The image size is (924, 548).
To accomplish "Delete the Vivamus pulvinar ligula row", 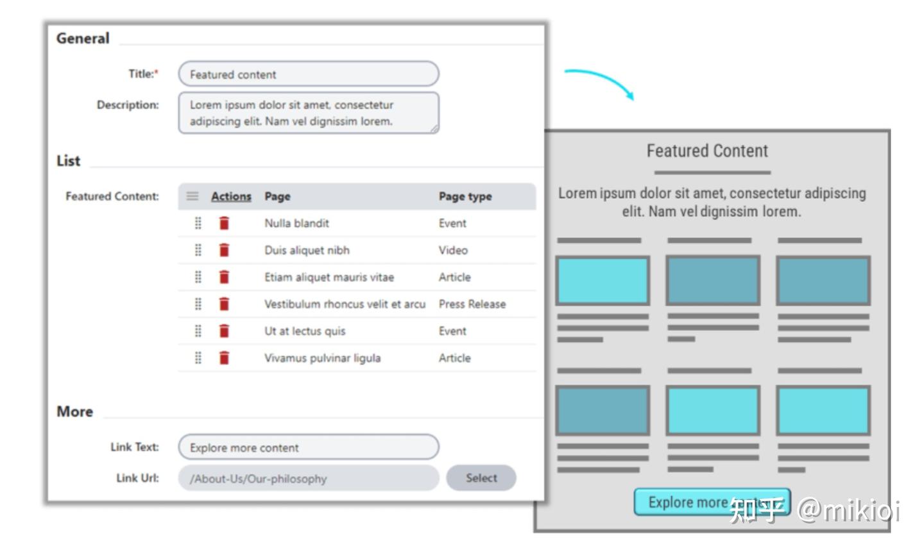I will 224,358.
